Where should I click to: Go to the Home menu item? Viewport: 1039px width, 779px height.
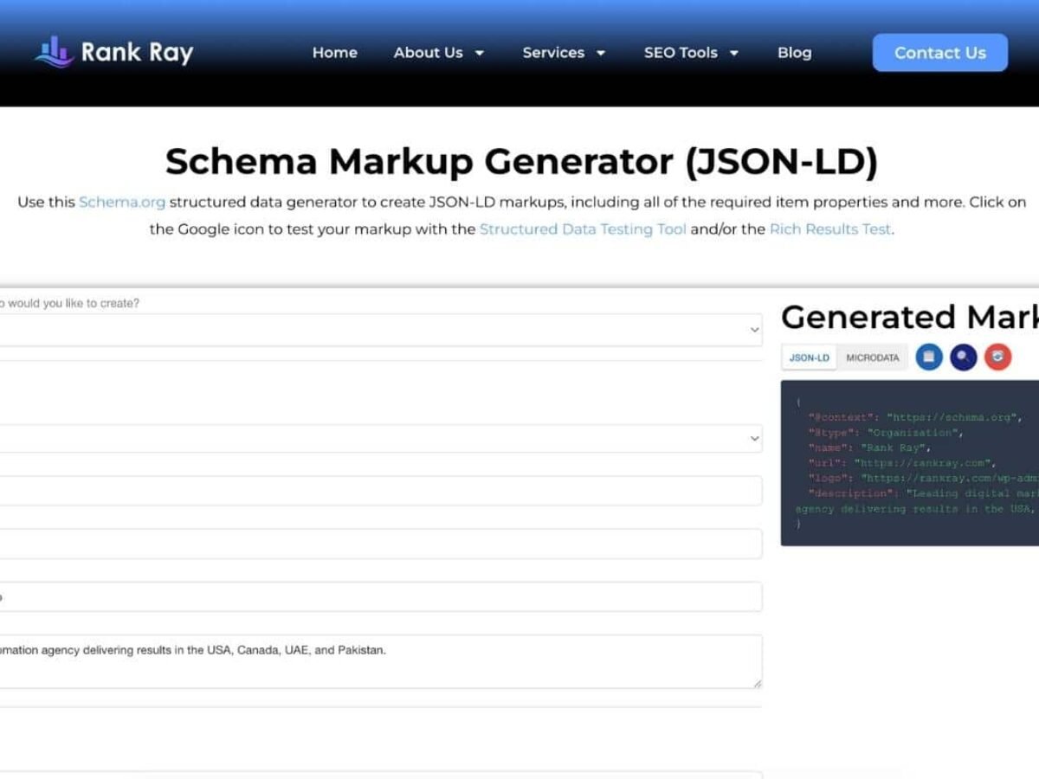point(334,53)
